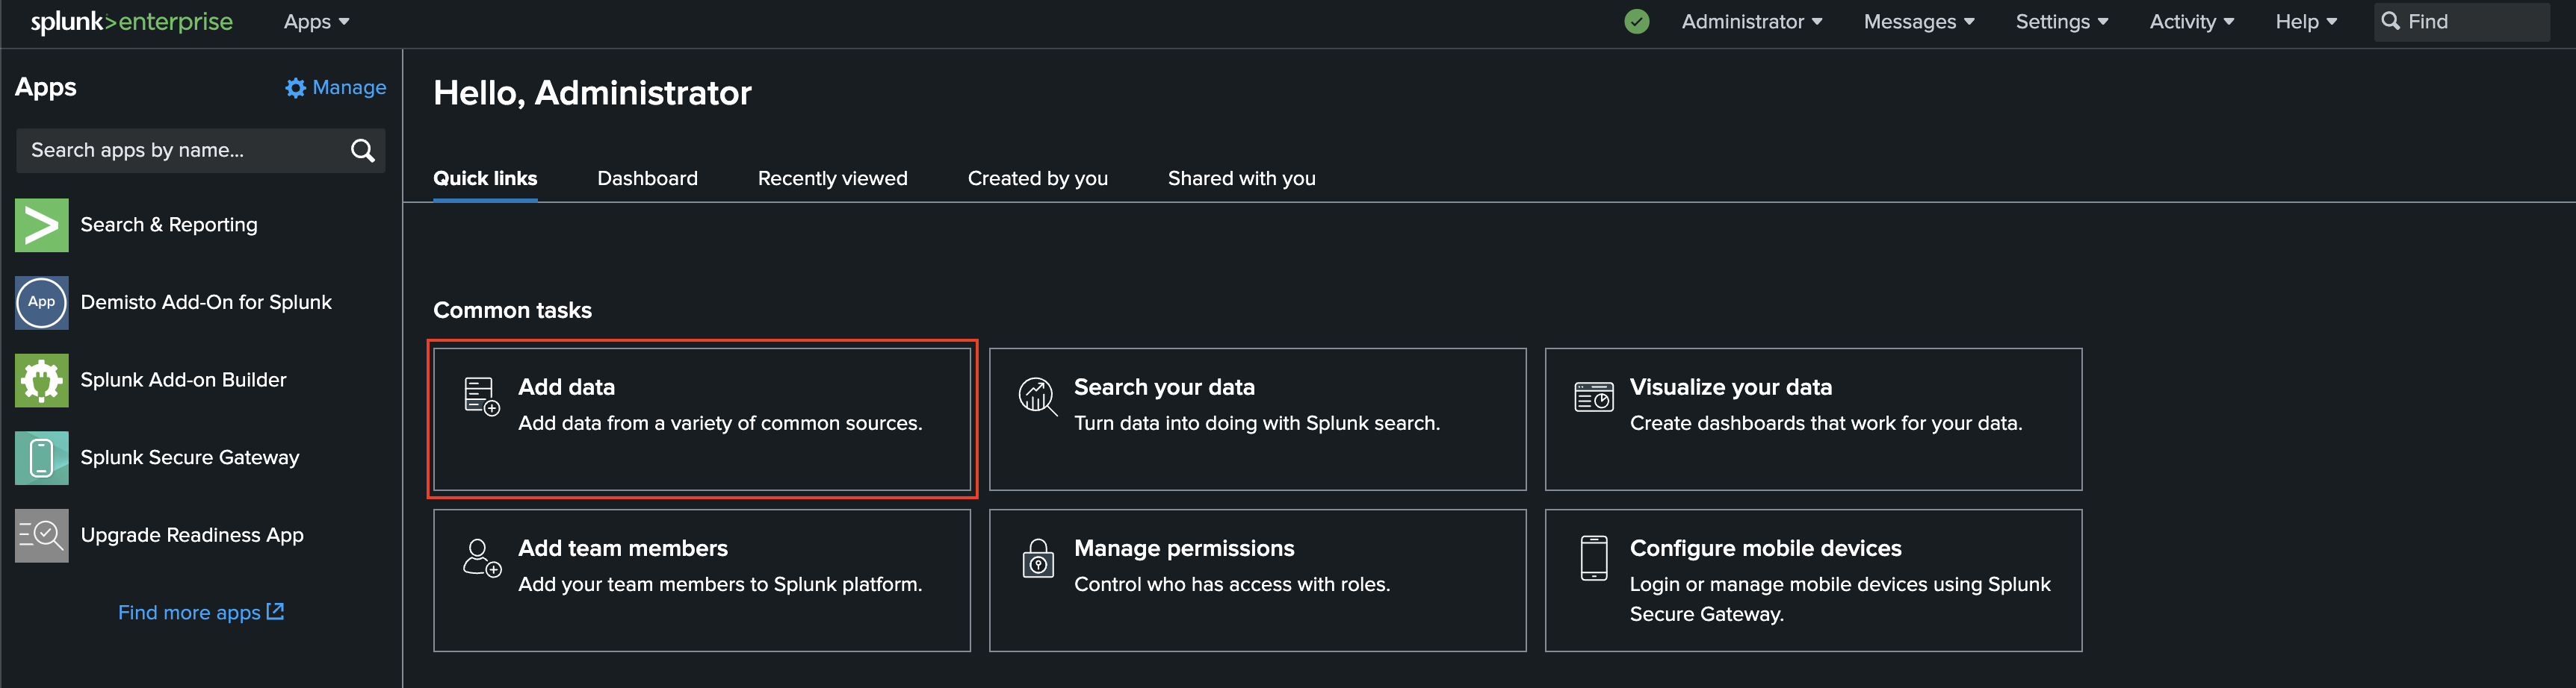Open the Upgrade Readiness App icon
Screen dimensions: 2576x688
41,534
